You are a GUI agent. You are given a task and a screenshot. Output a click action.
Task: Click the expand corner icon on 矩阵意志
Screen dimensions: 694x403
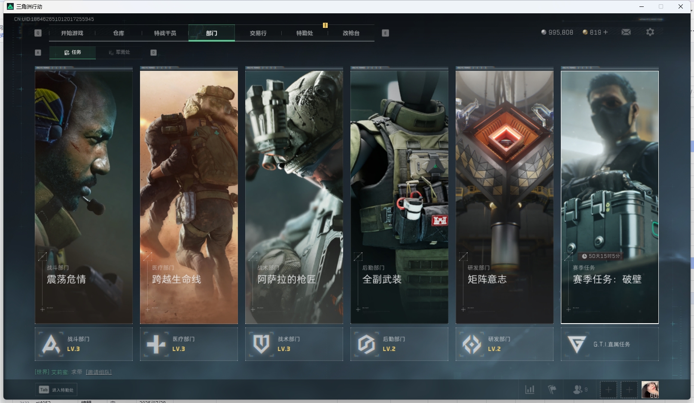[463, 257]
